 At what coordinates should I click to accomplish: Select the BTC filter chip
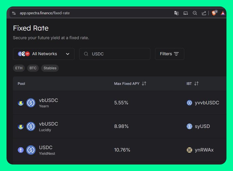[33, 68]
